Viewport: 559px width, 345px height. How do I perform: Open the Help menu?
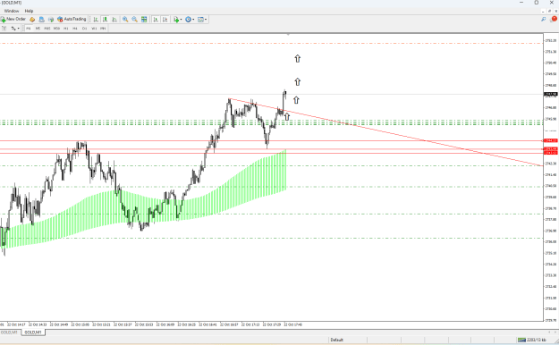coord(29,11)
